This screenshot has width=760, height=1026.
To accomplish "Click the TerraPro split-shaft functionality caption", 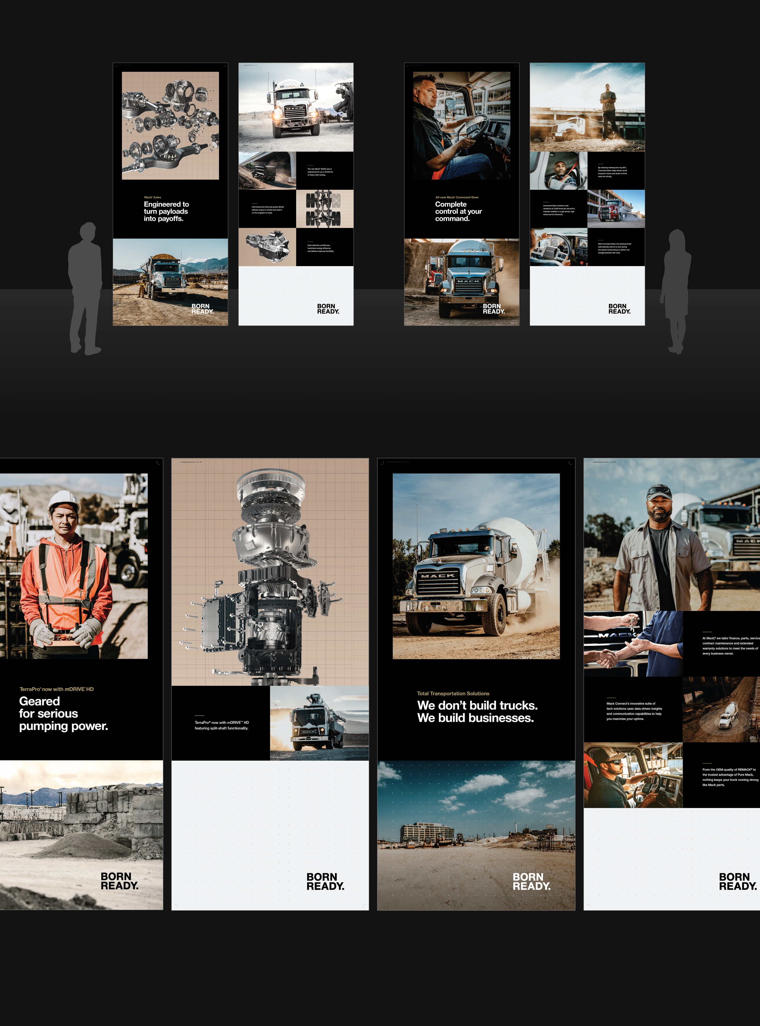I will (221, 725).
